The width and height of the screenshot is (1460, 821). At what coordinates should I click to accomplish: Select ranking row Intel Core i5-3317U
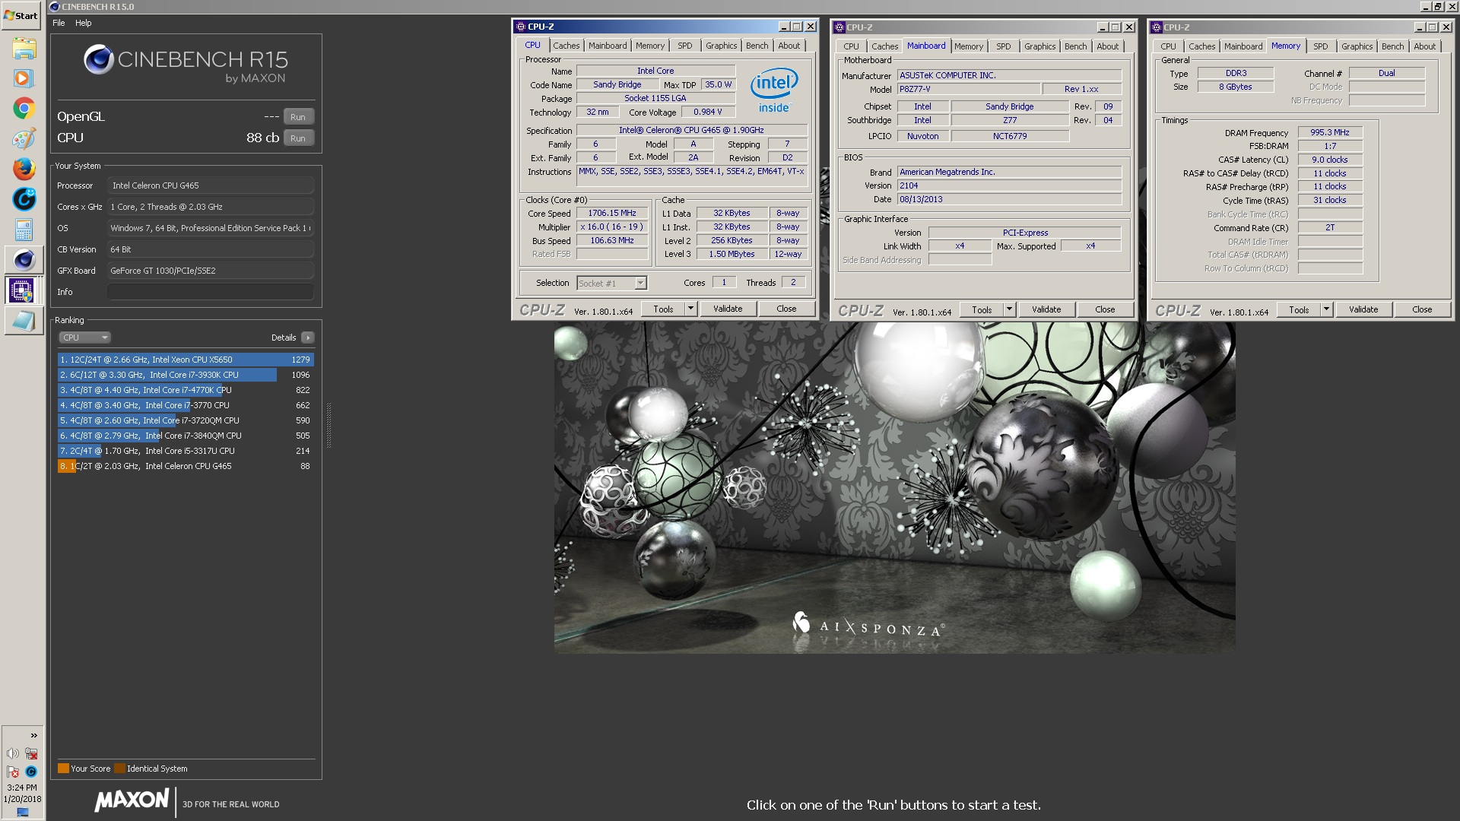pos(186,451)
